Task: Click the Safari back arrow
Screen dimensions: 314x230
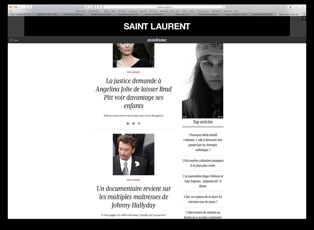Action: (20, 7)
